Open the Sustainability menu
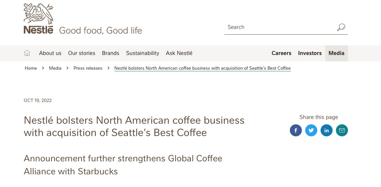Image resolution: width=381 pixels, height=187 pixels. click(143, 53)
